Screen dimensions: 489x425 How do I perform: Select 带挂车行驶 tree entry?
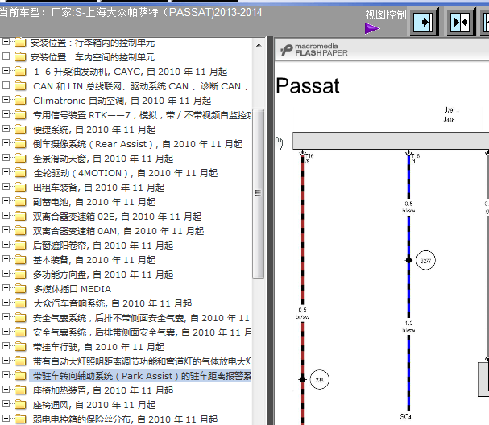[x=98, y=347]
